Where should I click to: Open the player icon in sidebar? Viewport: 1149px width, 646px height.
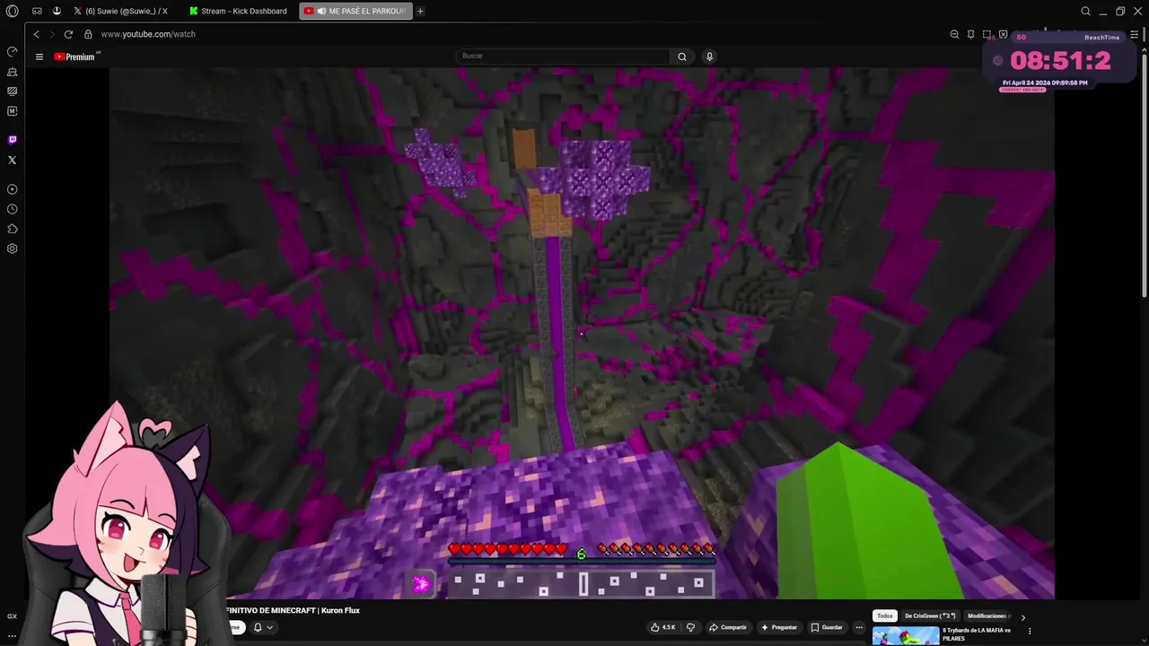pyautogui.click(x=12, y=189)
